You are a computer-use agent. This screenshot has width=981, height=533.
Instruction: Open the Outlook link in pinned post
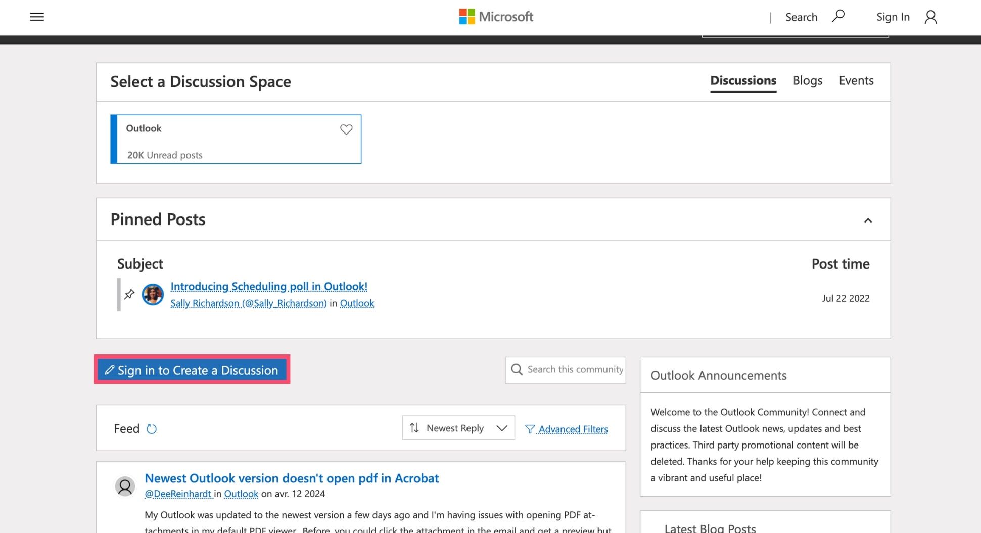click(x=357, y=303)
